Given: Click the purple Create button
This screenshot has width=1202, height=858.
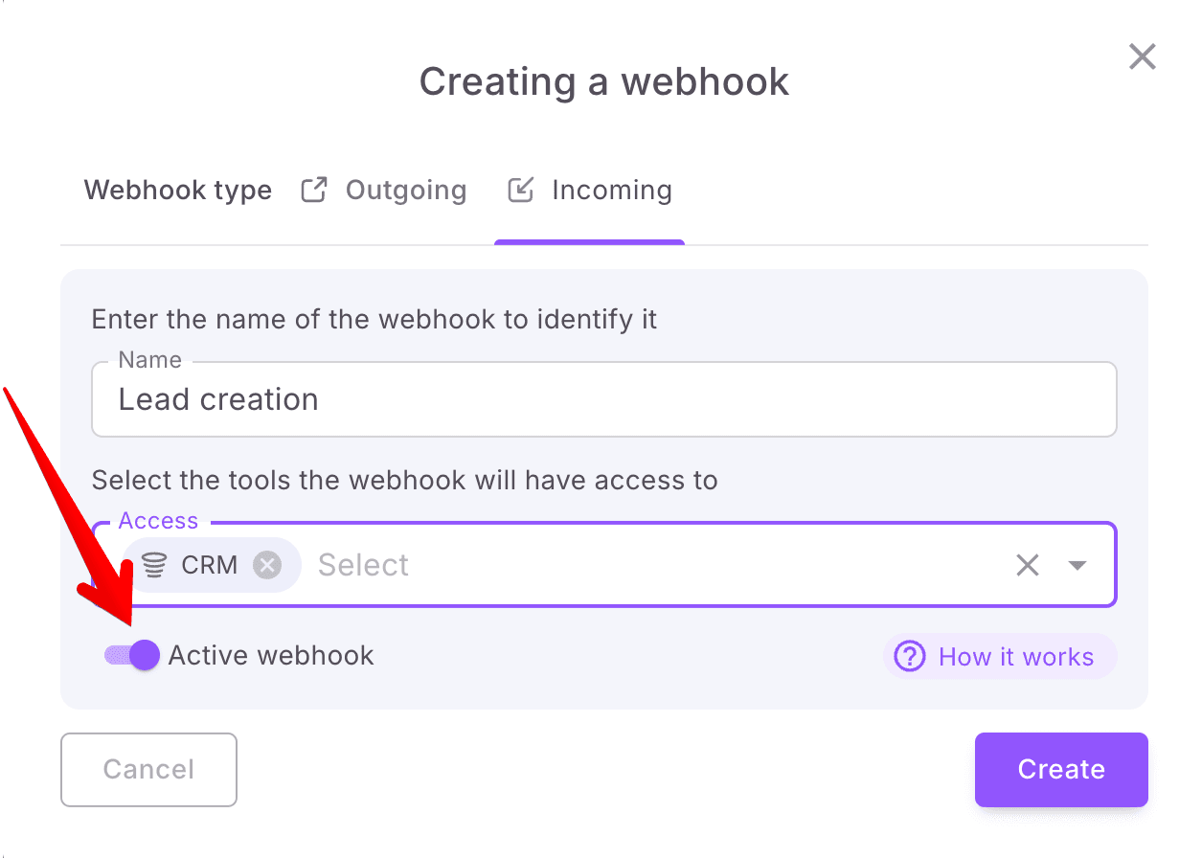Looking at the screenshot, I should pyautogui.click(x=1060, y=770).
